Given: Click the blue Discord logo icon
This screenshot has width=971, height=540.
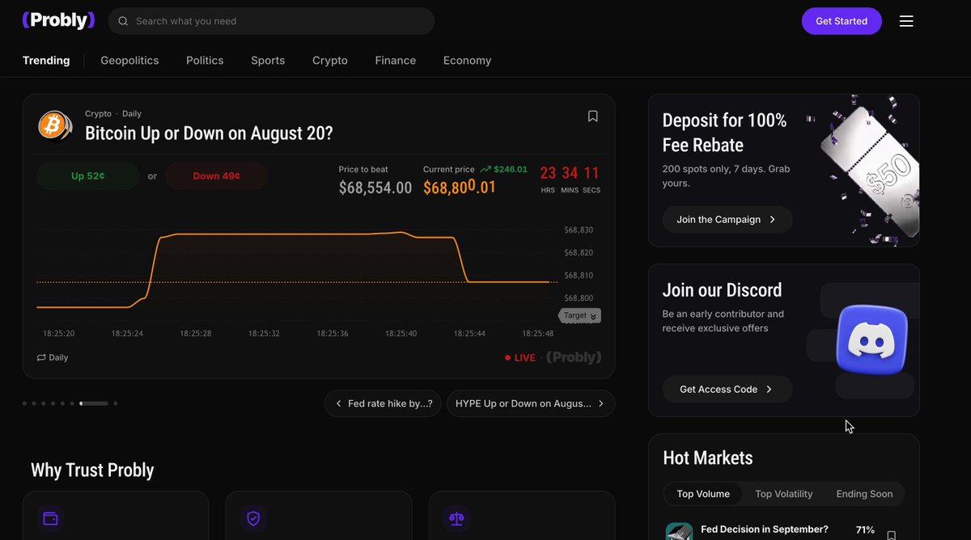Looking at the screenshot, I should point(871,340).
